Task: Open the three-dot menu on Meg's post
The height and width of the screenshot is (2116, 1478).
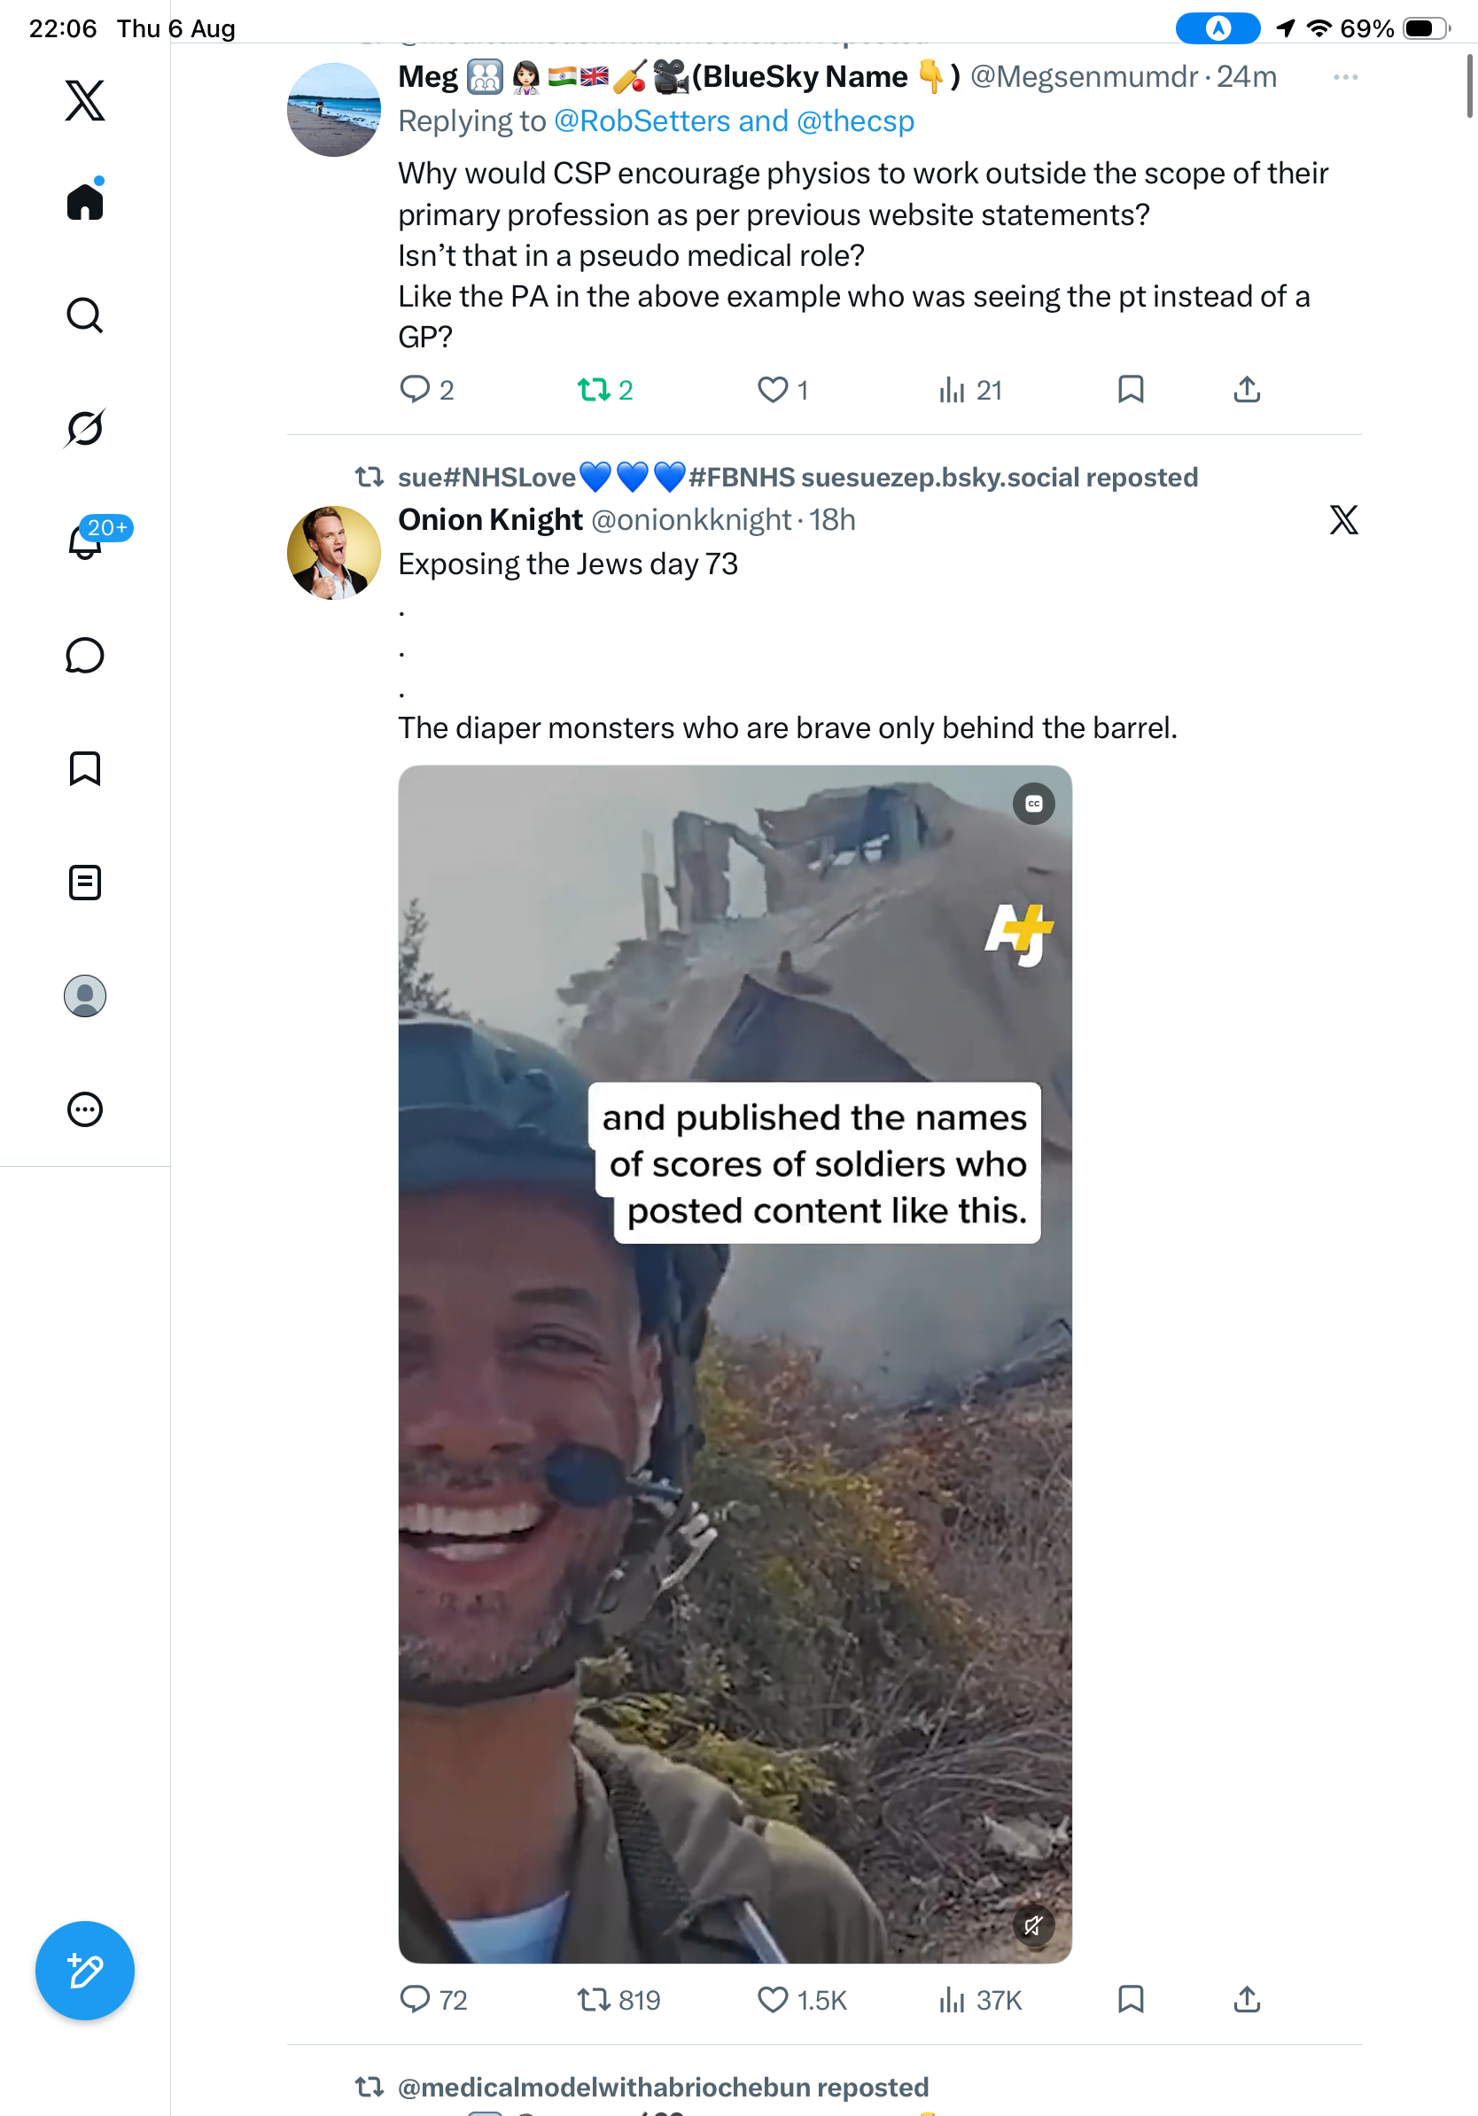Action: click(x=1345, y=77)
